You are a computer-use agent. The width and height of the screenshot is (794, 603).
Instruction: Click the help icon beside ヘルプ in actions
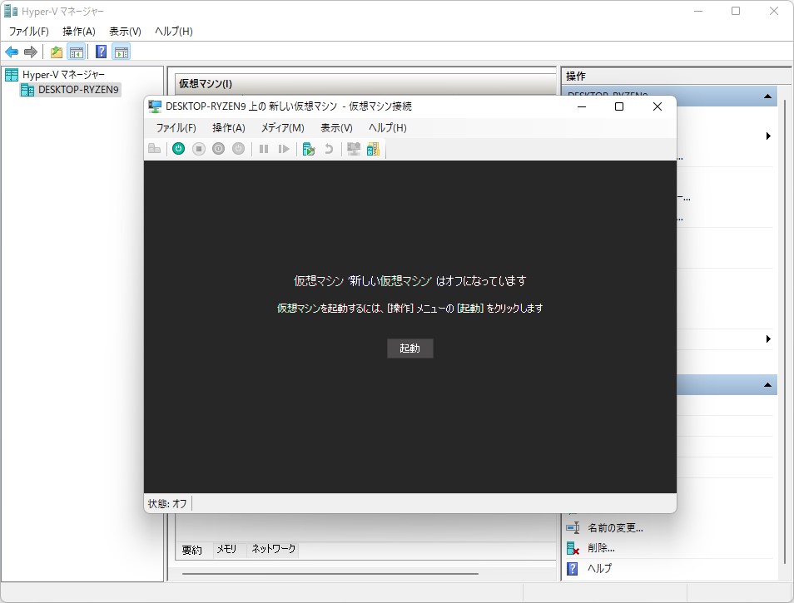pos(573,569)
